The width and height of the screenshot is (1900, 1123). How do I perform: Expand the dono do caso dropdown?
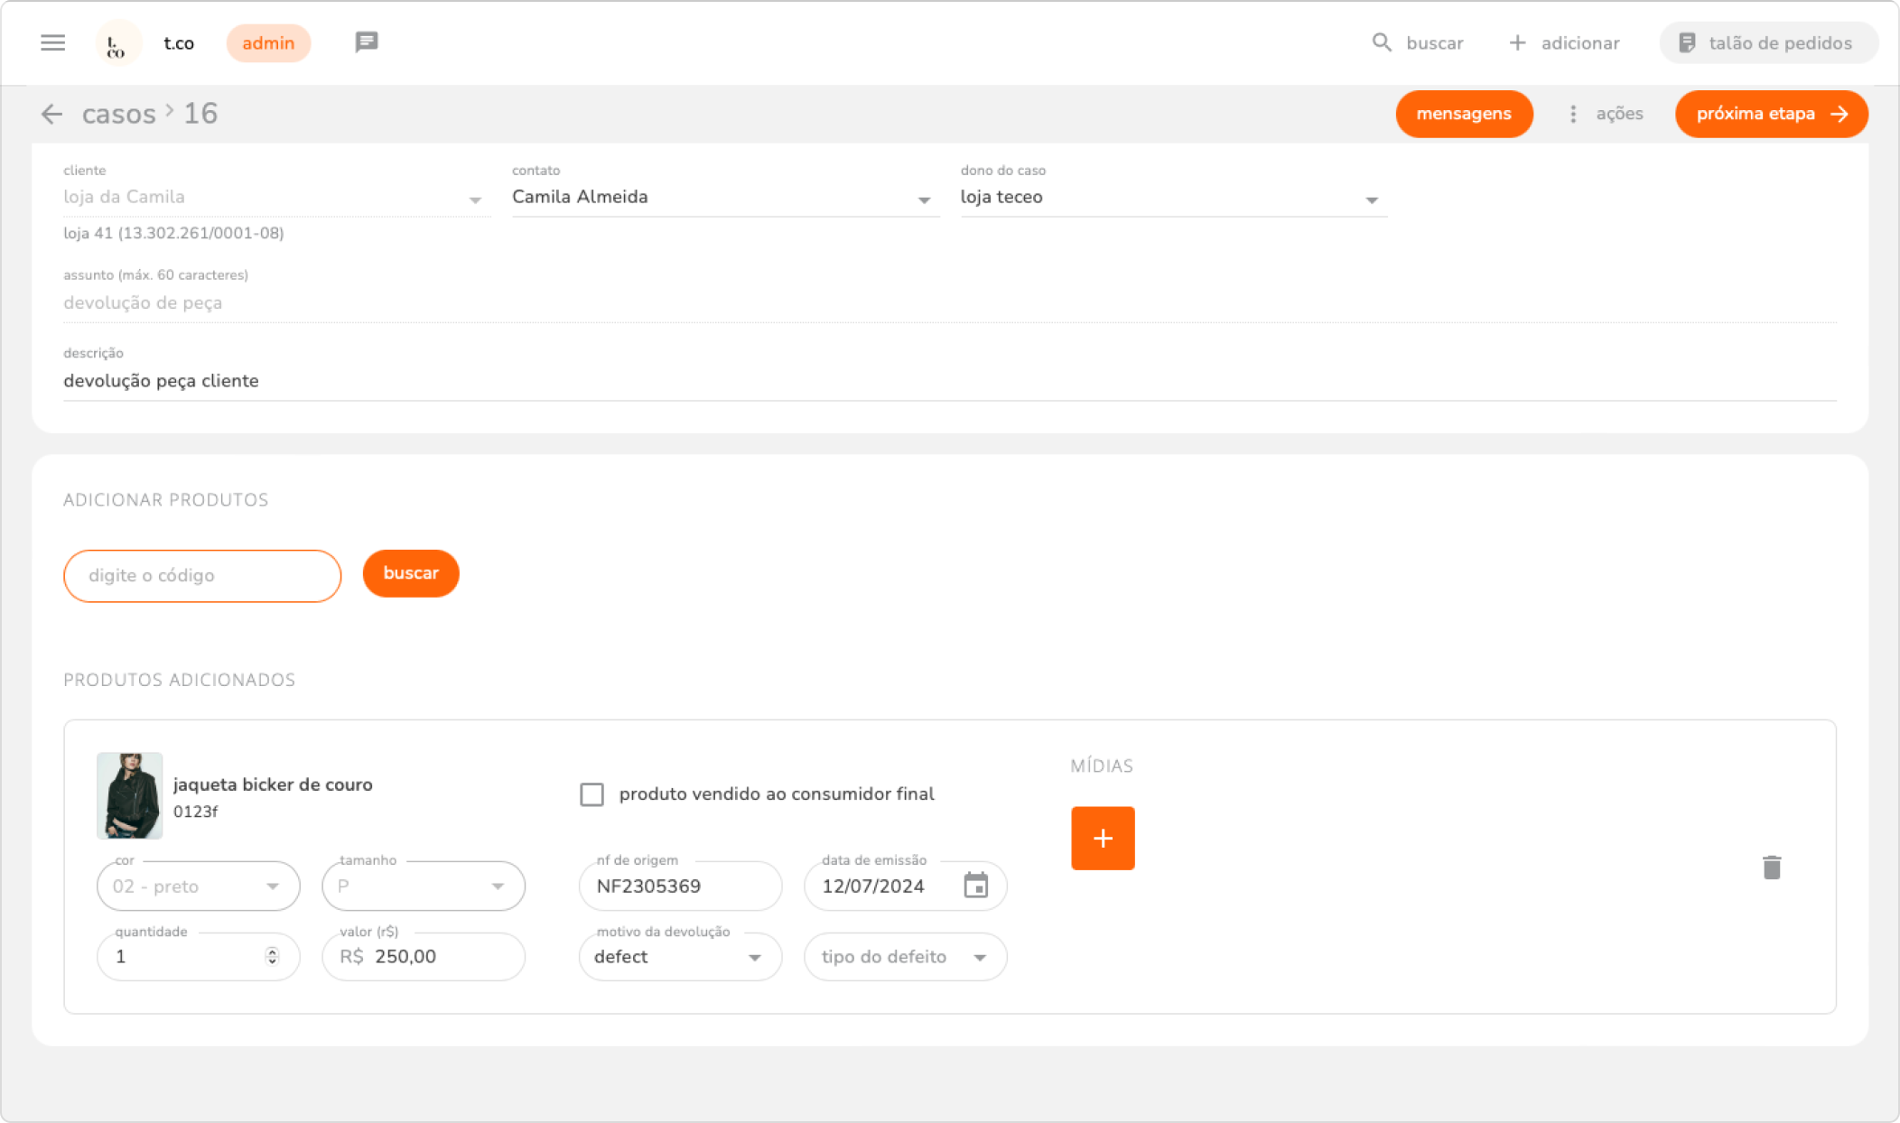(1371, 200)
